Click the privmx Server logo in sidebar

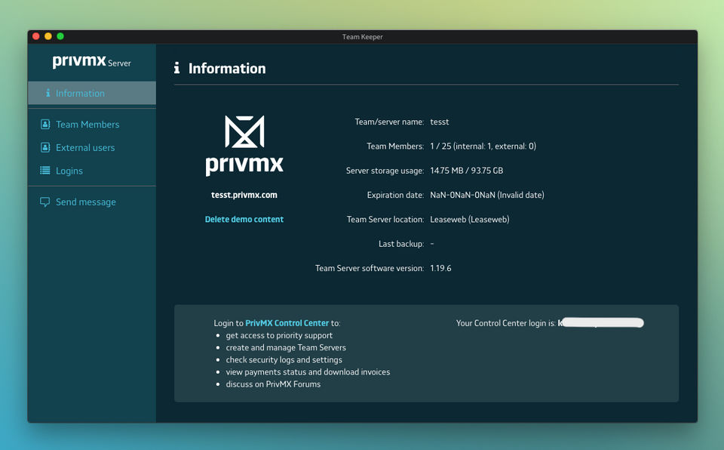tap(91, 61)
